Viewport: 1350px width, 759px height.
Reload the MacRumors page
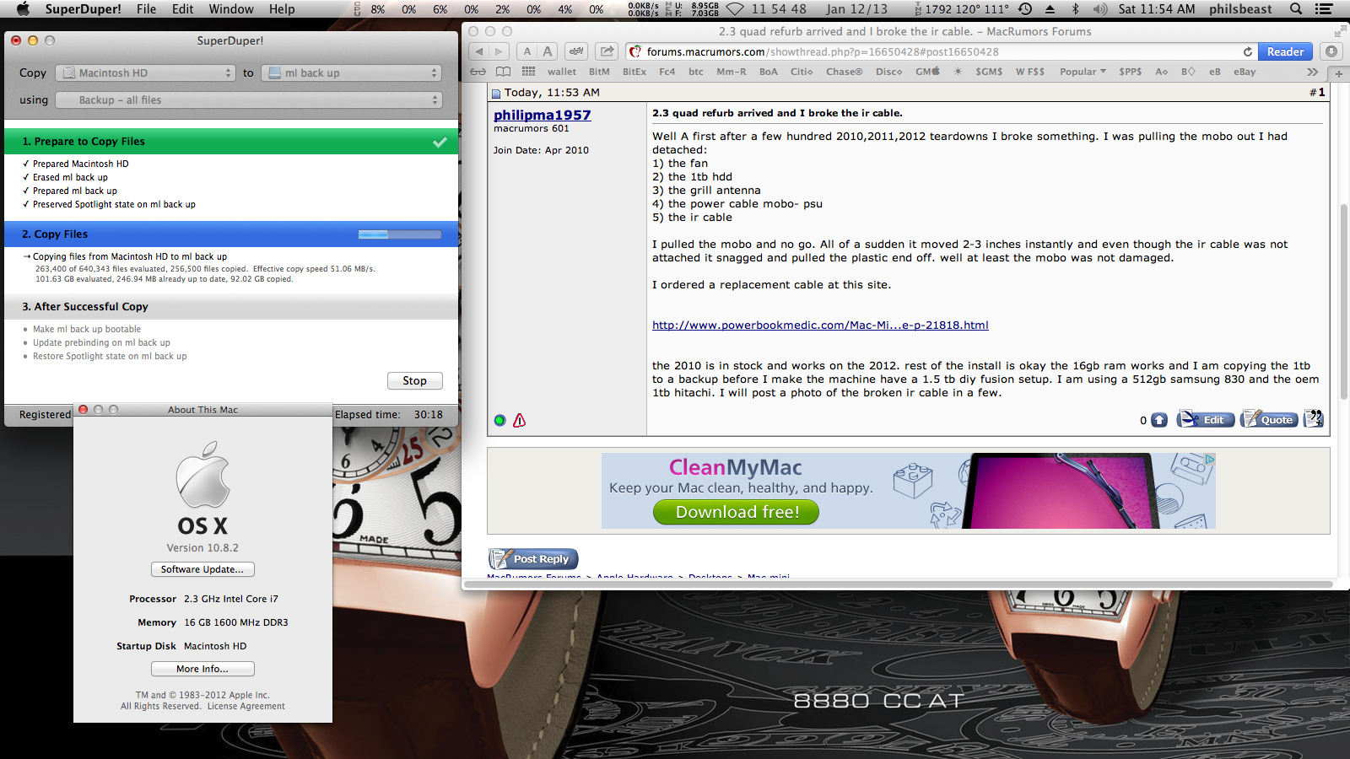1248,51
